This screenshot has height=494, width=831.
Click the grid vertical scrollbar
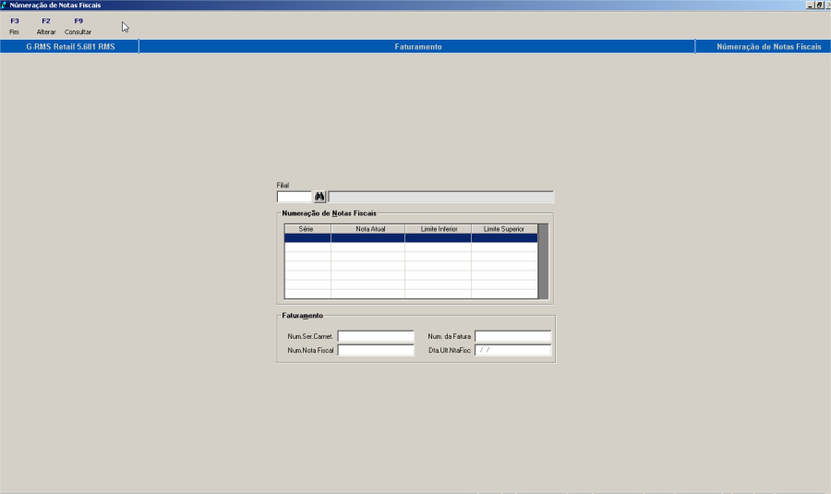coord(543,261)
